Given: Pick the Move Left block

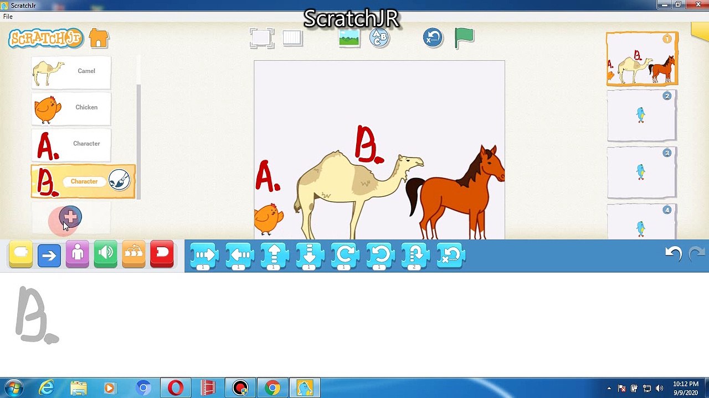Looking at the screenshot, I should coord(239,256).
